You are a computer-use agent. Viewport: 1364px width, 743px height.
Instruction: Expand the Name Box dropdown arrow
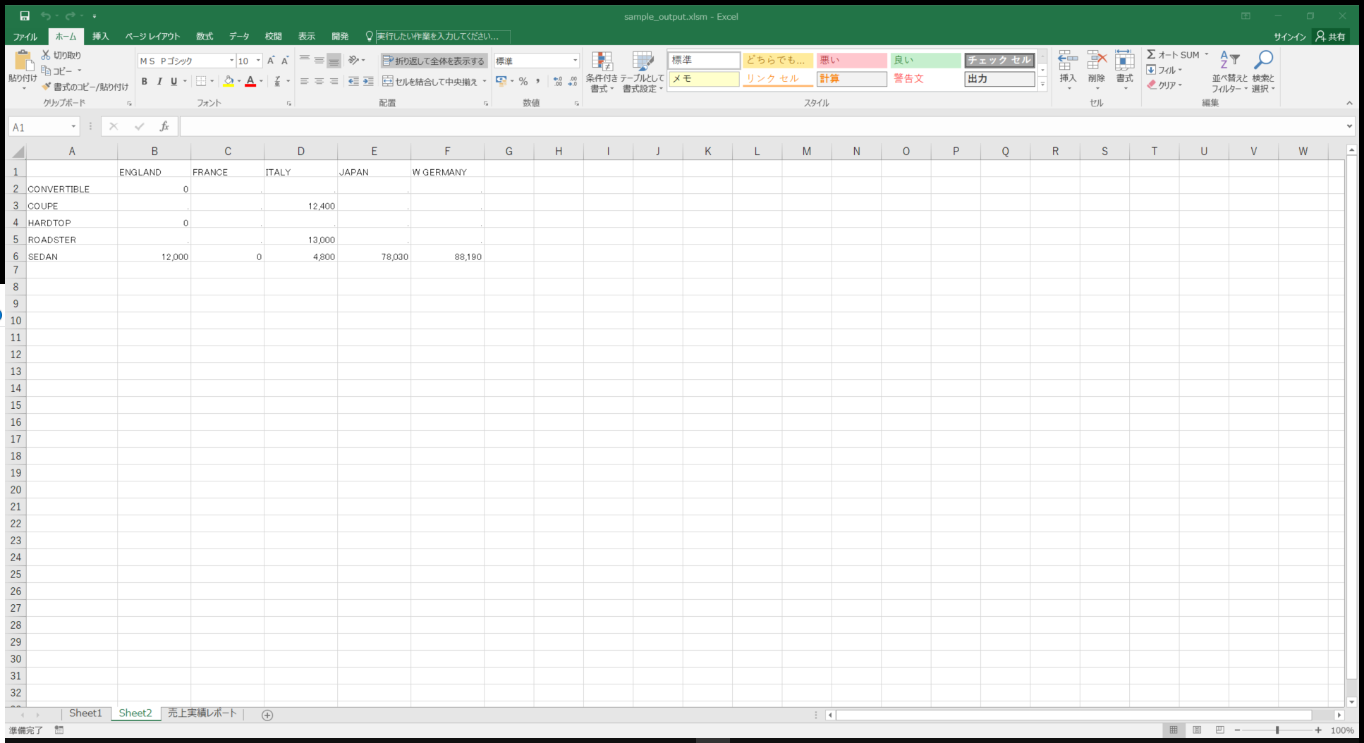coord(73,127)
